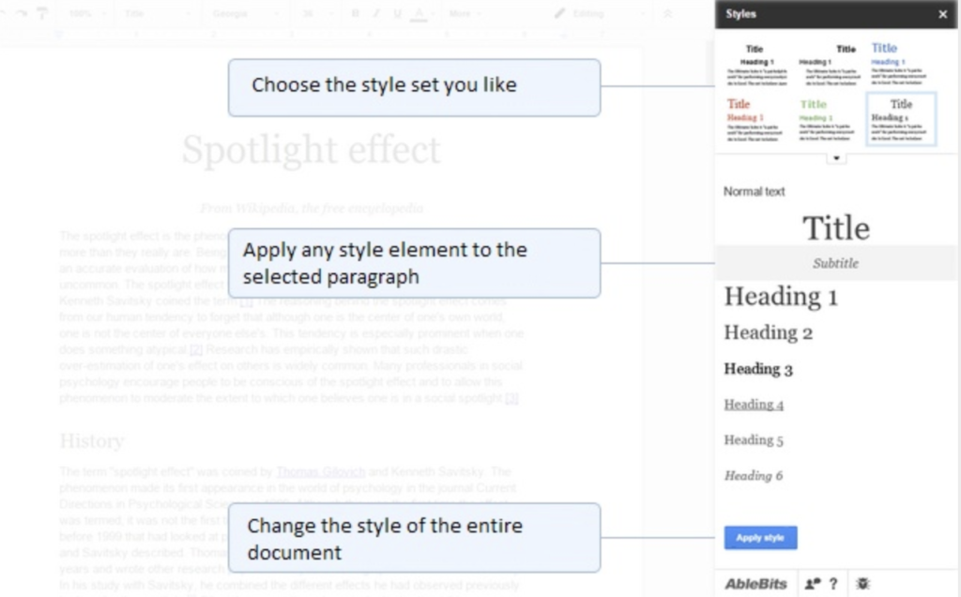Select the Paint format tool
This screenshot has width=961, height=597.
coord(41,13)
